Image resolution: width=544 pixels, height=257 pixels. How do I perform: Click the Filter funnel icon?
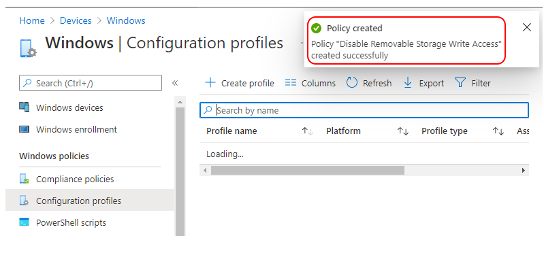pyautogui.click(x=460, y=83)
